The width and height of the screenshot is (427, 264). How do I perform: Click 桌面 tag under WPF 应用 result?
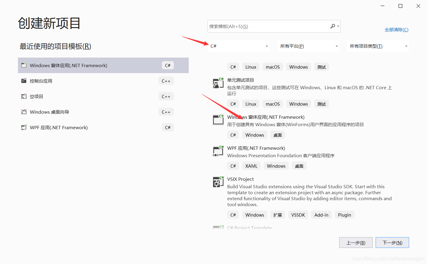299,166
